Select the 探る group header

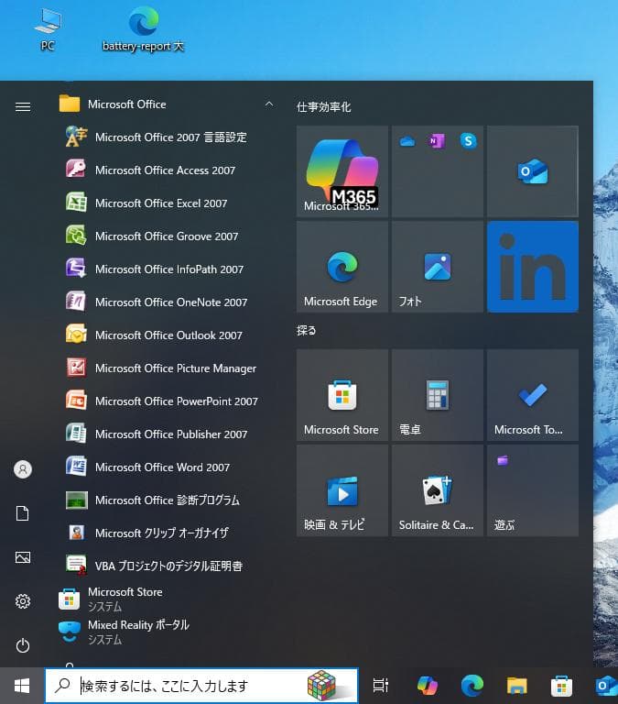(x=307, y=330)
